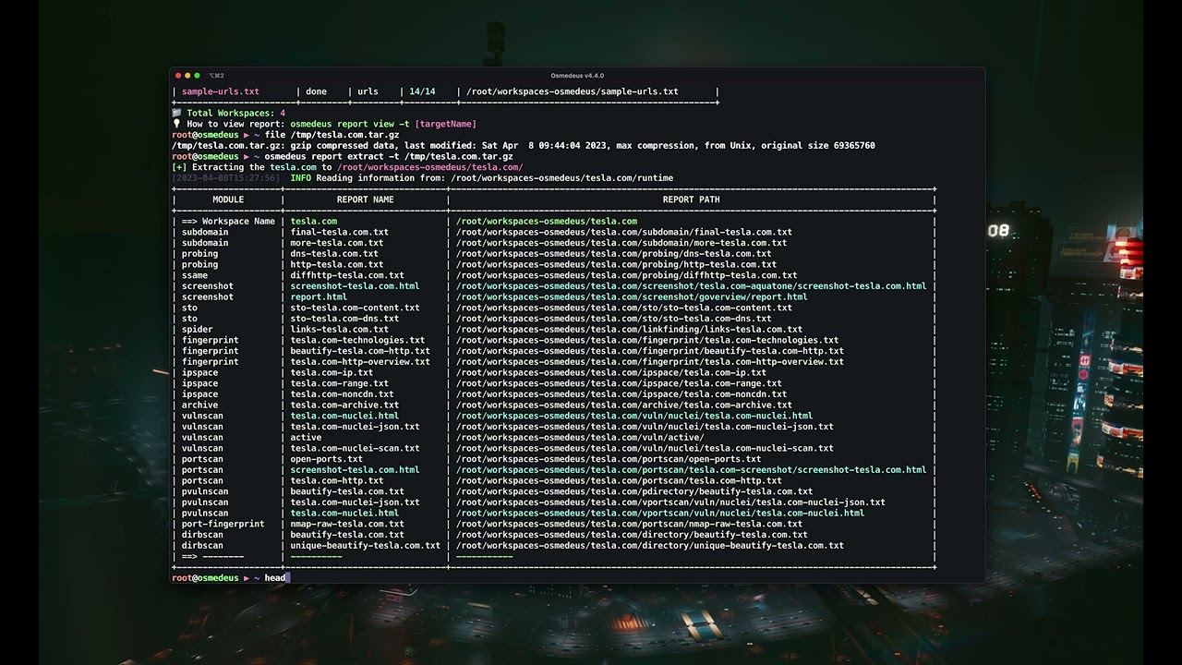Screen dimensions: 1182x665
Task: Click the path 'pdirectory/beautify-tesla.com.txt'
Action: click(634, 491)
